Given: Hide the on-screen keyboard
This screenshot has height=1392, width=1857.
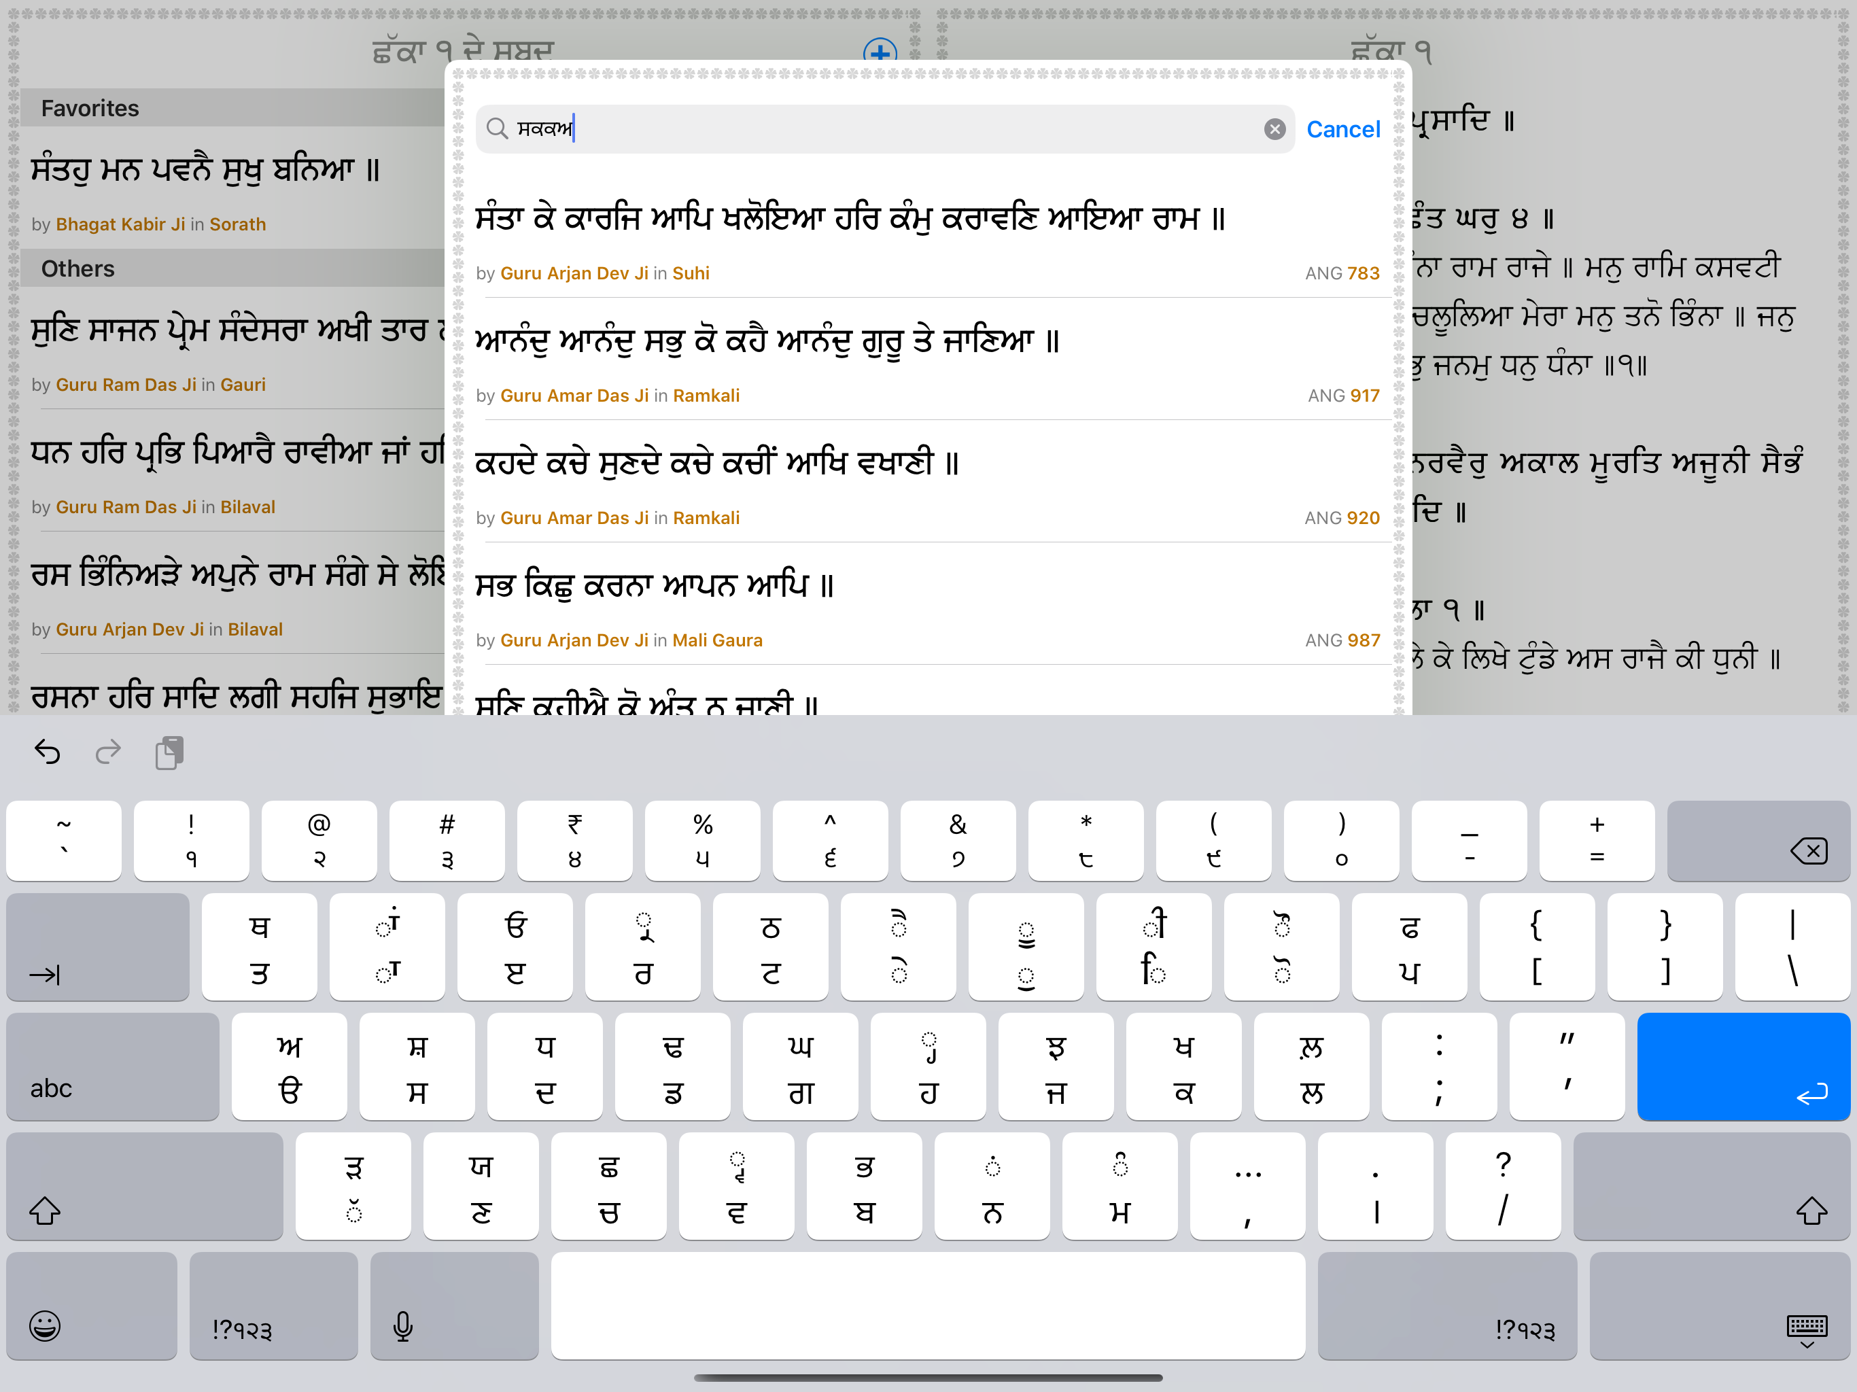Looking at the screenshot, I should [x=1719, y=1306].
